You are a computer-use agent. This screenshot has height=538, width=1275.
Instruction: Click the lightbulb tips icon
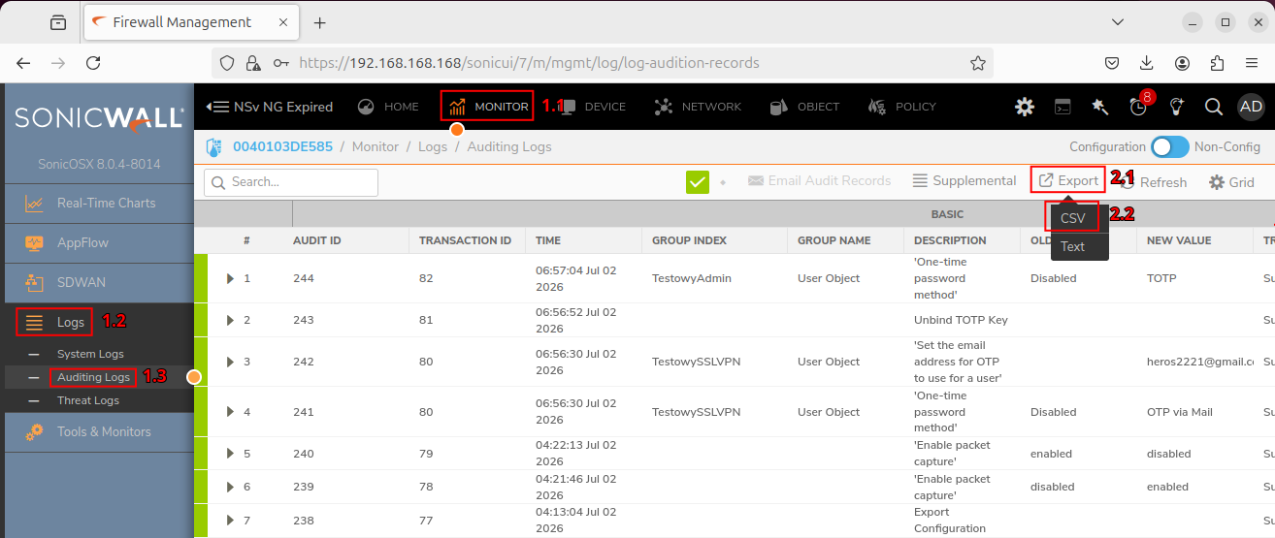1176,107
